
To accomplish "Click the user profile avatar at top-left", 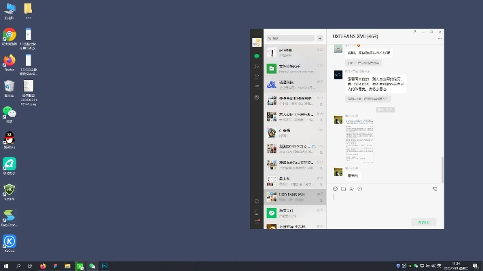I will pos(256,41).
